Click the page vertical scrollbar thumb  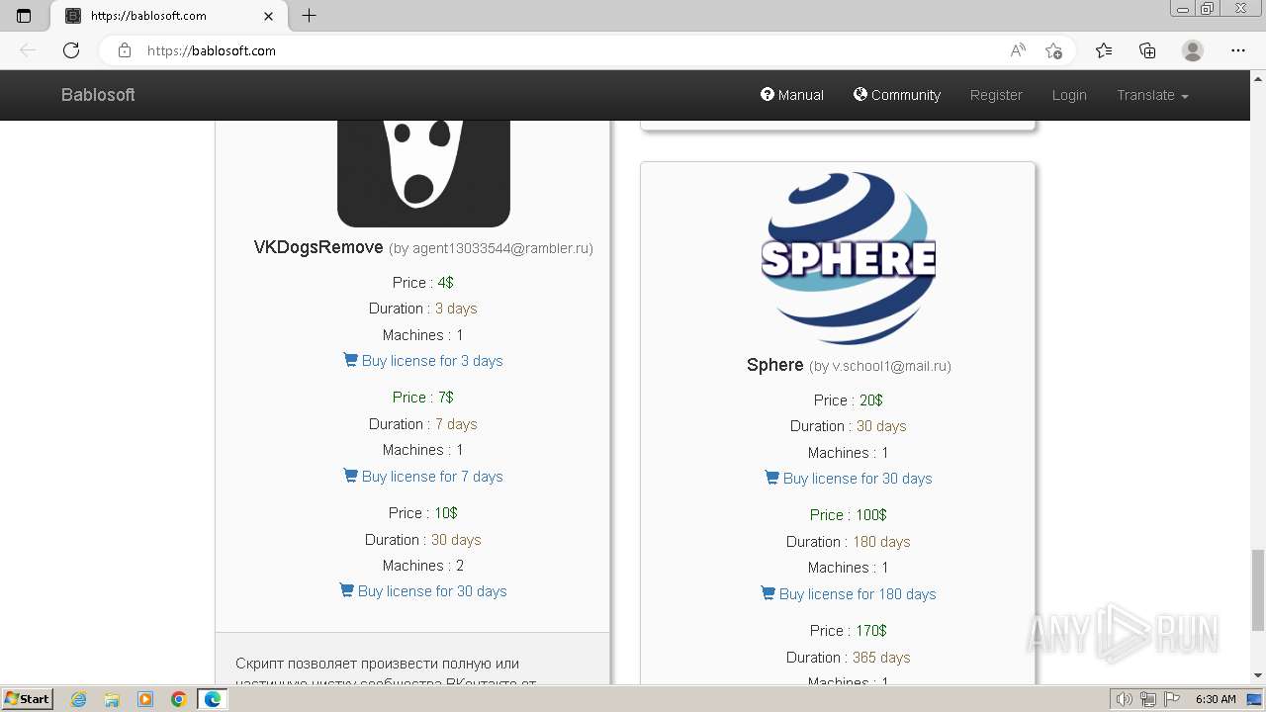(1258, 589)
